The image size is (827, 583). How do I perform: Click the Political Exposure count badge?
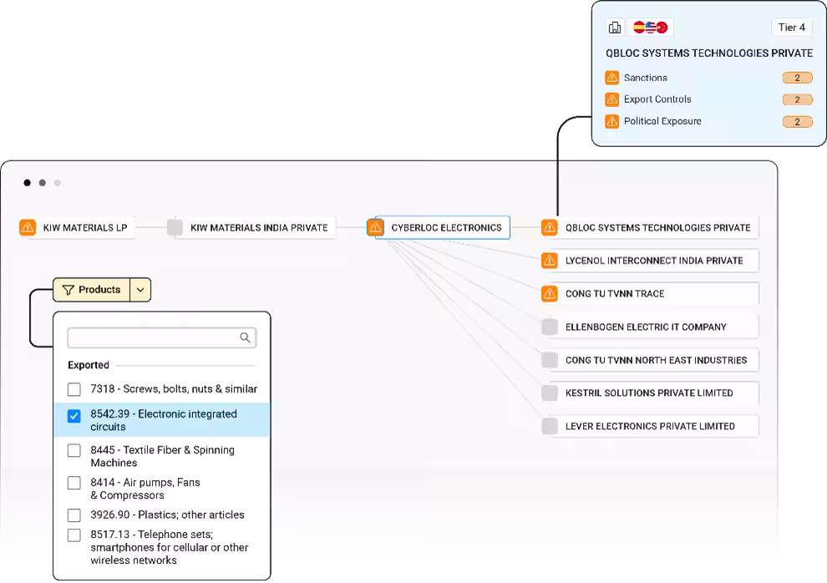pos(797,122)
